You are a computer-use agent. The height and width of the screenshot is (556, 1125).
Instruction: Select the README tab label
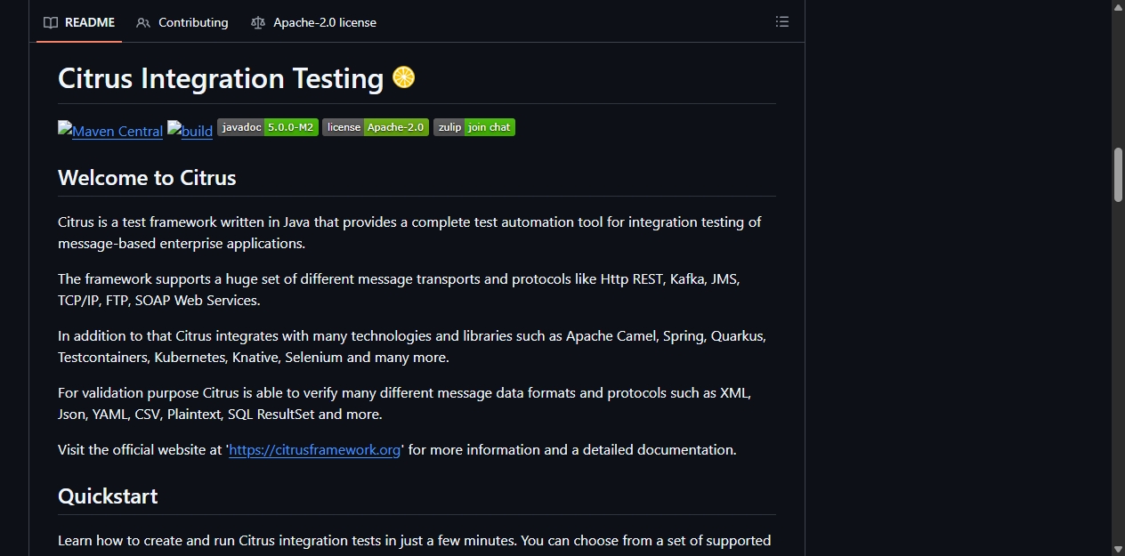click(x=90, y=22)
